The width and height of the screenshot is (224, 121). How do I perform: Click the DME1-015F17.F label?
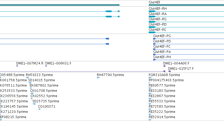tap(181, 69)
